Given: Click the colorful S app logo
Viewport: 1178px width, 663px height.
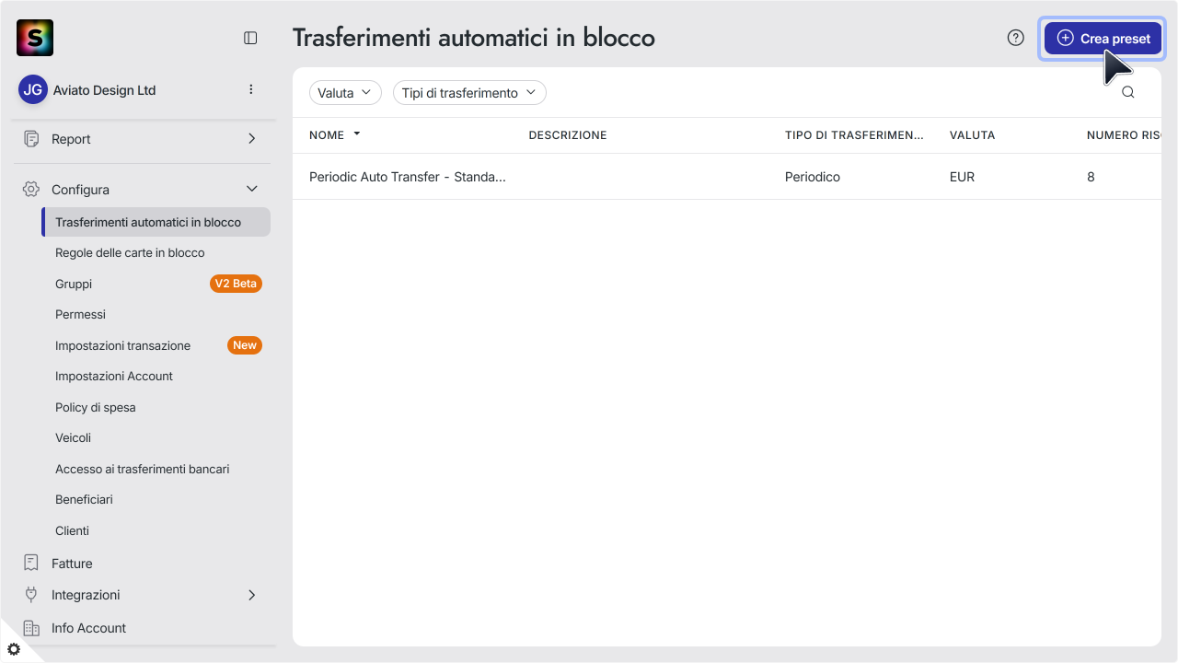Looking at the screenshot, I should pyautogui.click(x=35, y=38).
